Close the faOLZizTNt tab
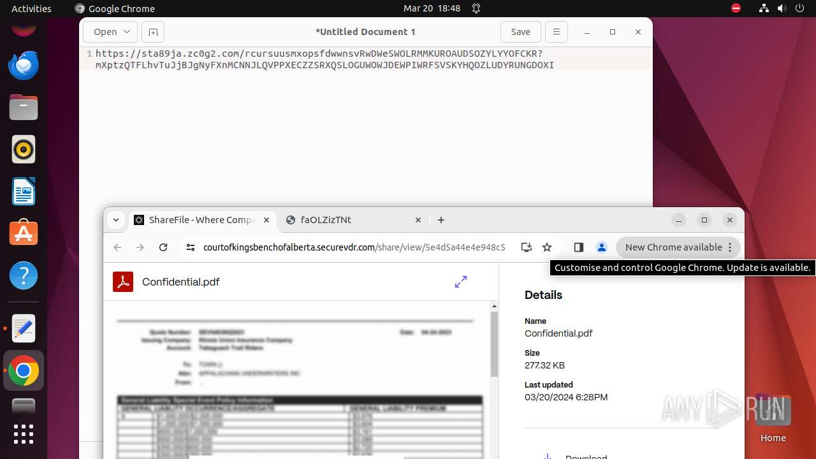The height and width of the screenshot is (459, 816). coord(418,220)
